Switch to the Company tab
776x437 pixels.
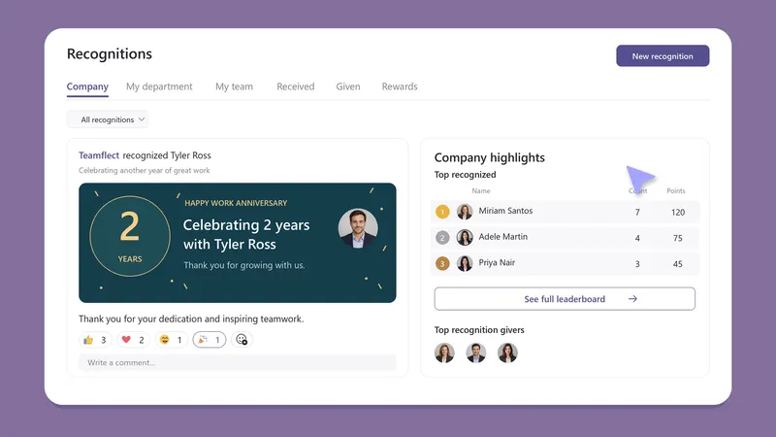coord(87,86)
